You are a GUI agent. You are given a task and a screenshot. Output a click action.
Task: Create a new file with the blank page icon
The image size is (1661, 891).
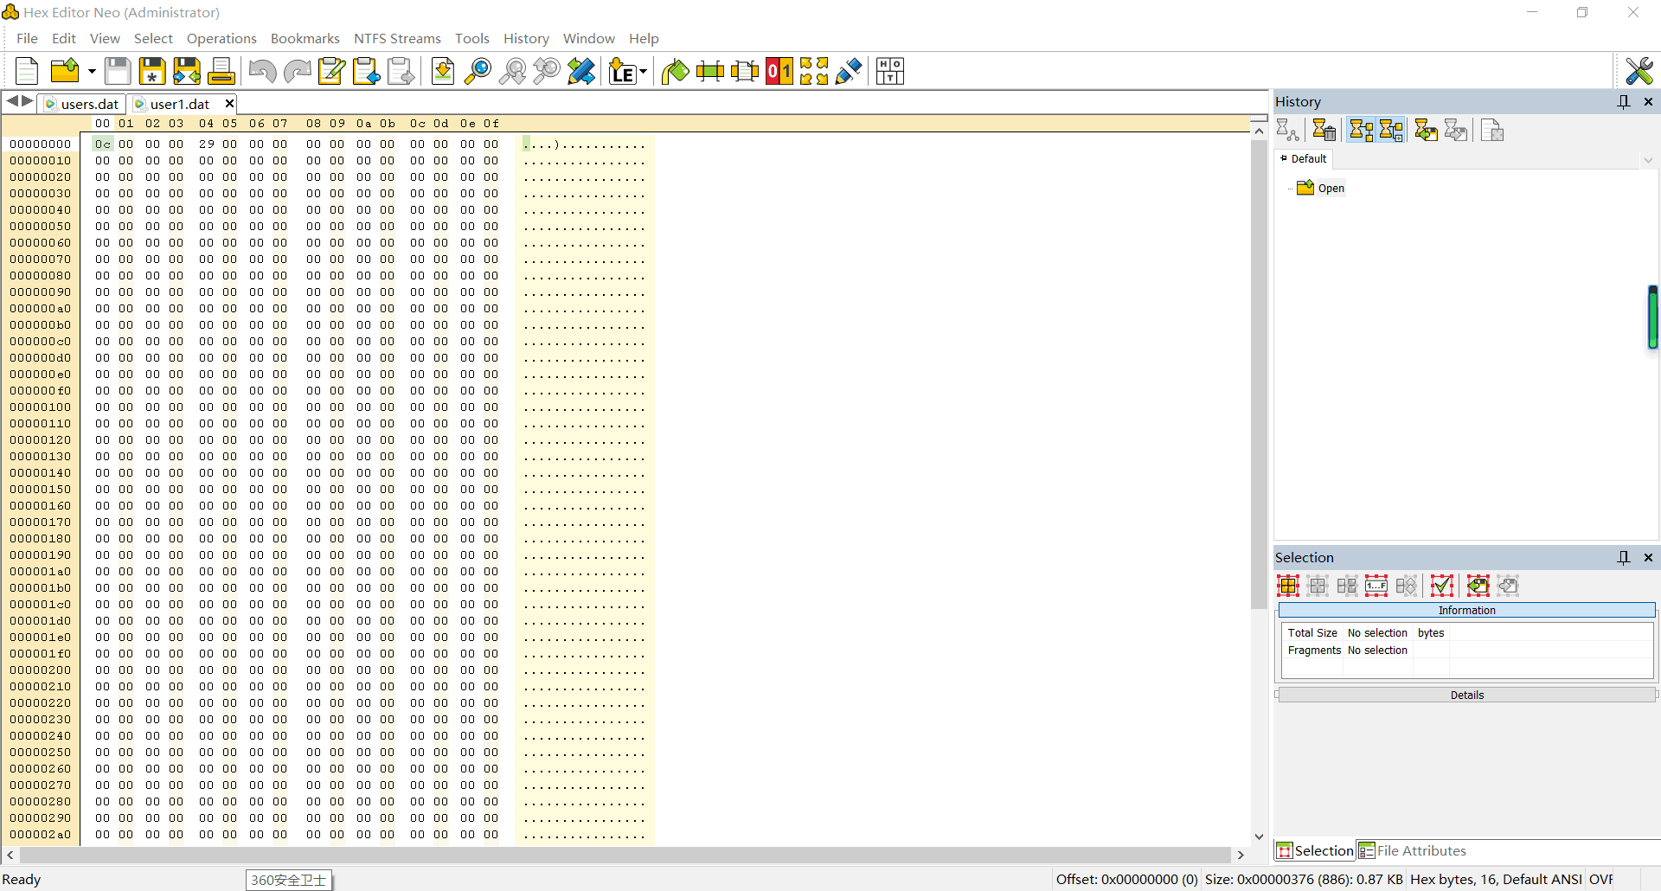coord(28,71)
